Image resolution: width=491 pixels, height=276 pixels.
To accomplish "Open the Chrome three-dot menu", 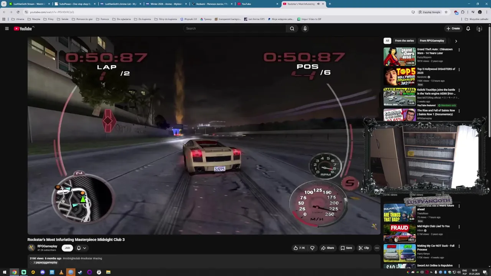I will 487,12.
